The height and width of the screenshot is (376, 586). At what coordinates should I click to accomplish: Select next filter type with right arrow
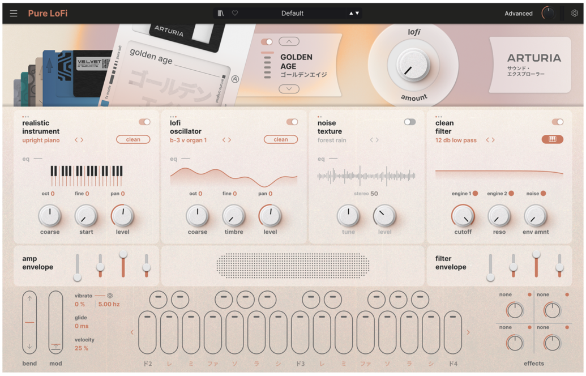coord(493,140)
